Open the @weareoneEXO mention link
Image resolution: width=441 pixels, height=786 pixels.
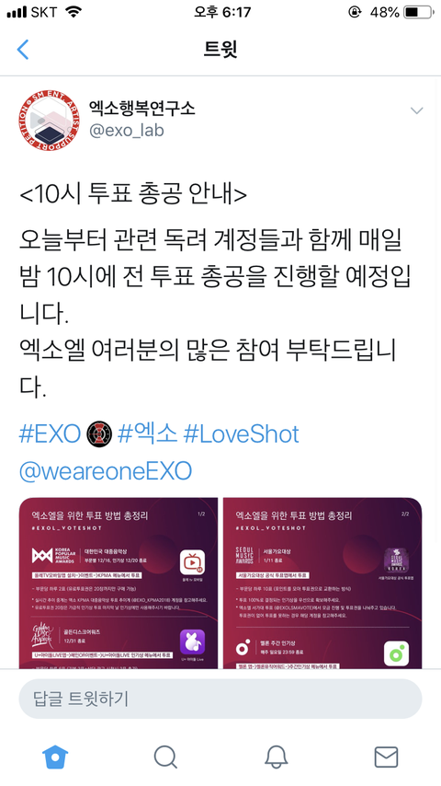coord(106,471)
